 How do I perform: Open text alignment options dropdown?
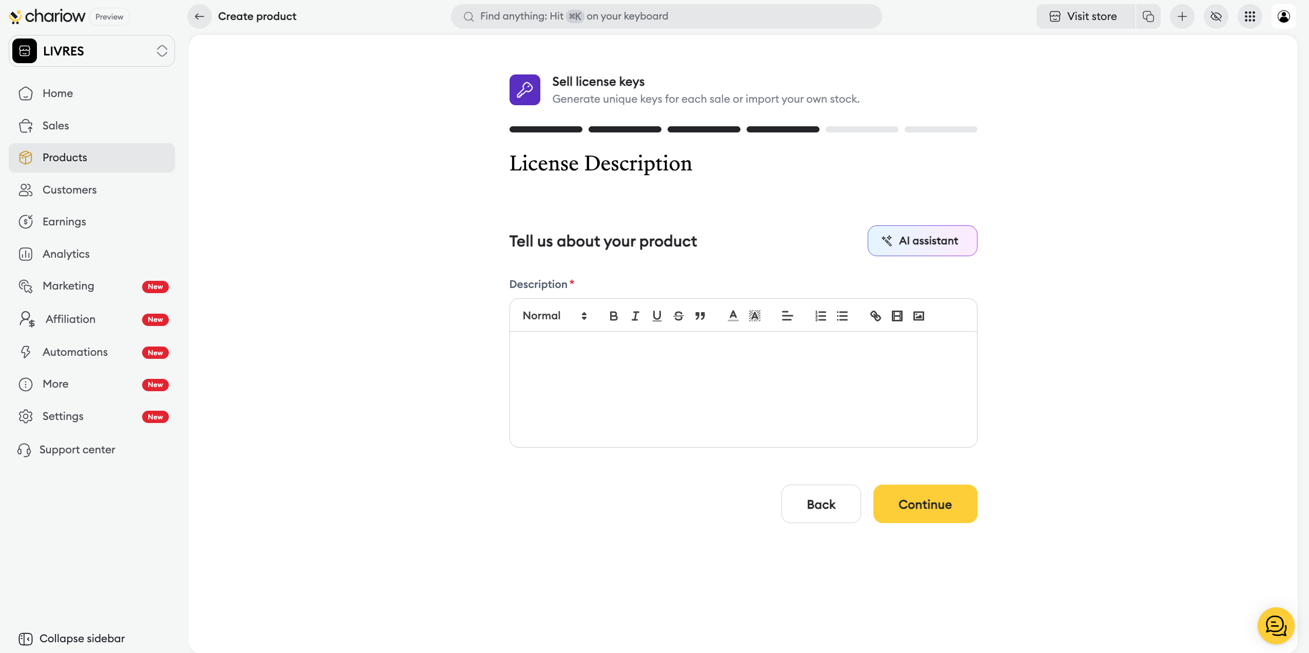787,316
